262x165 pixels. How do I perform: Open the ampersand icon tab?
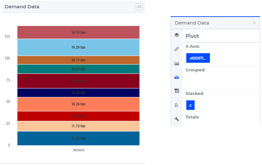(x=177, y=105)
